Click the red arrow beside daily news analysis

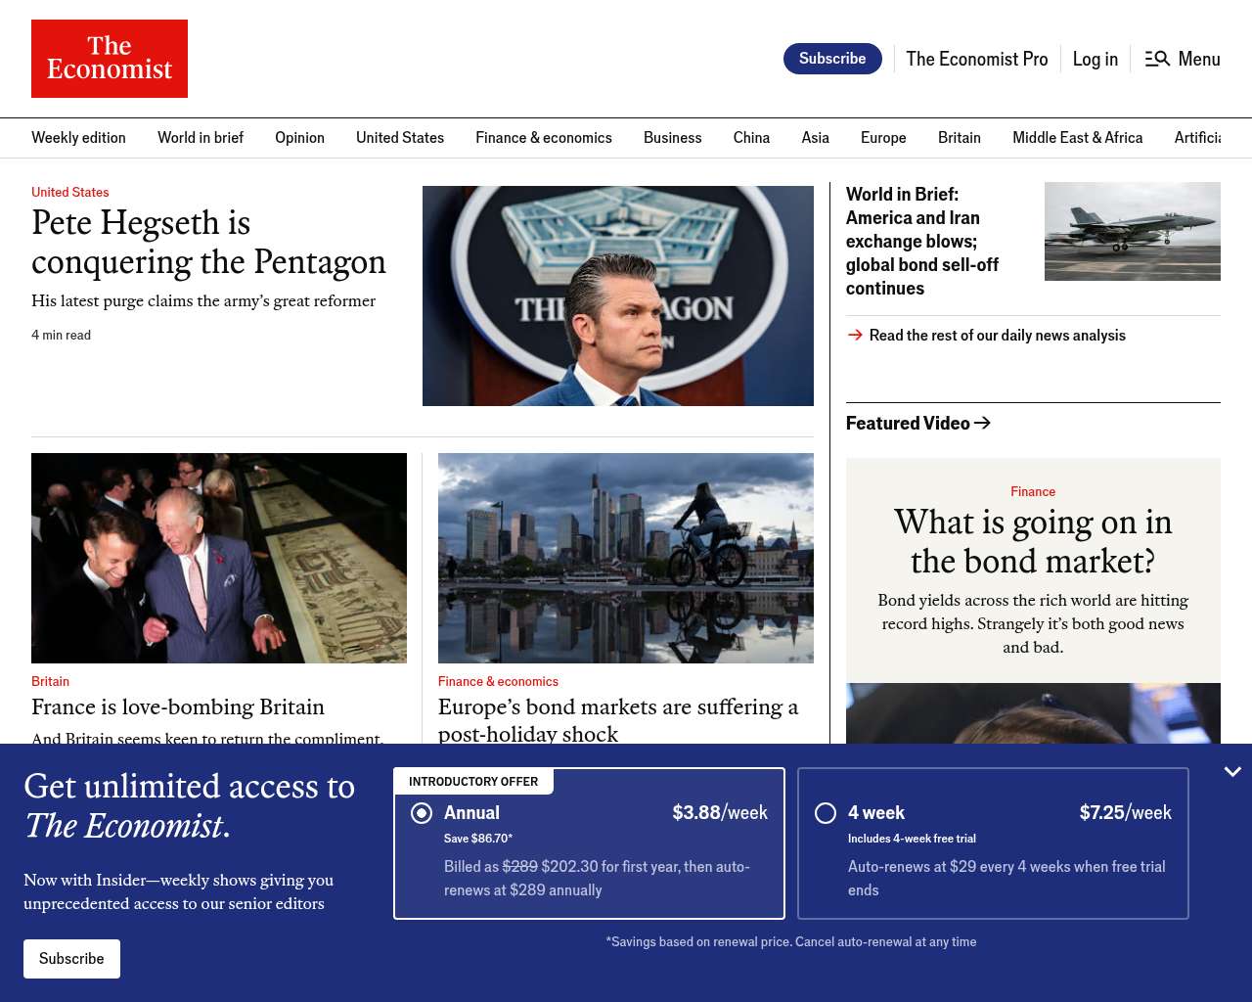click(855, 335)
